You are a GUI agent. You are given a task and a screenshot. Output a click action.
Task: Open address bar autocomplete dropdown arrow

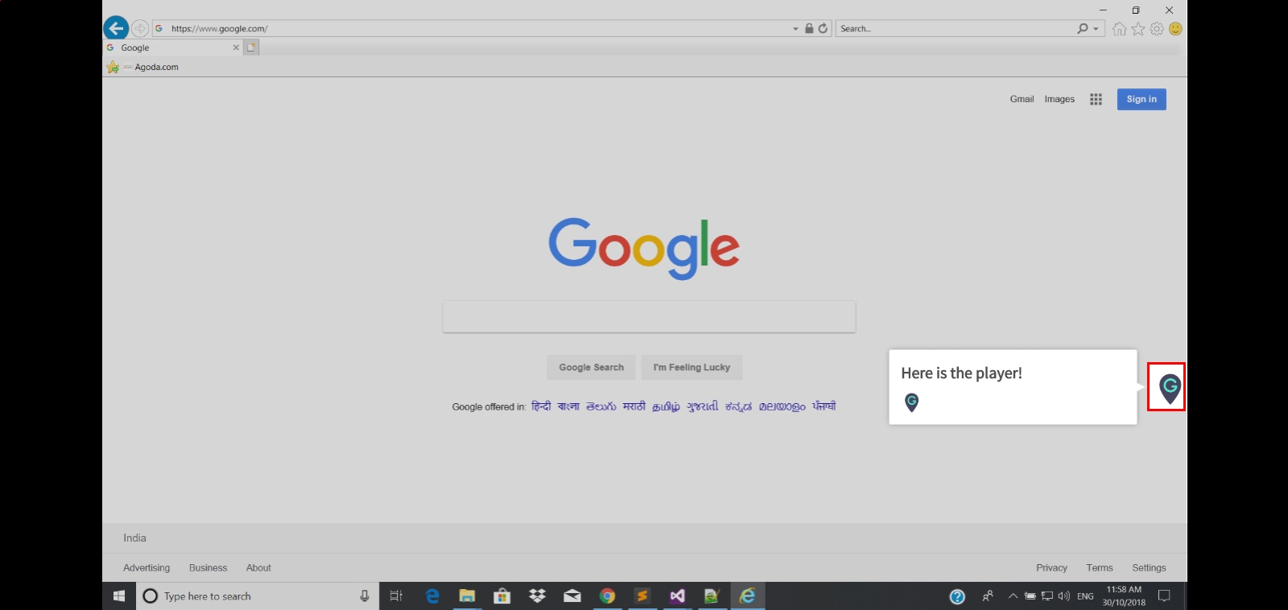[796, 29]
